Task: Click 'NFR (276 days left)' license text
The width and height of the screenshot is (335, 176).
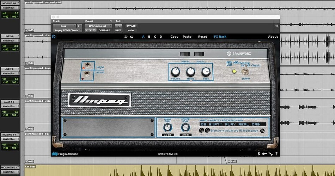Action: click(168, 154)
